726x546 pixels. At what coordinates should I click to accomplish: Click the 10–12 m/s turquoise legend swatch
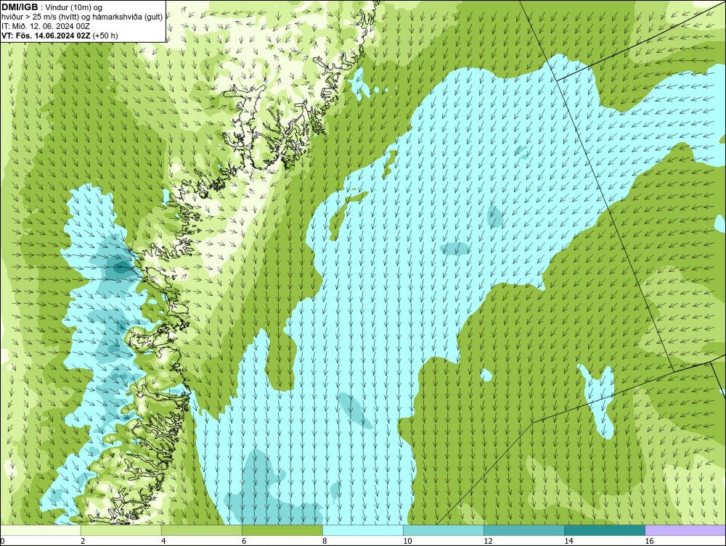[x=444, y=530]
